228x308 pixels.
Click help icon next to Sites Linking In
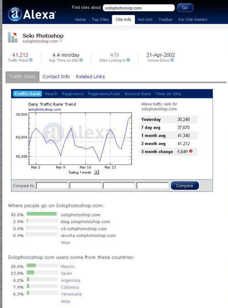128,60
